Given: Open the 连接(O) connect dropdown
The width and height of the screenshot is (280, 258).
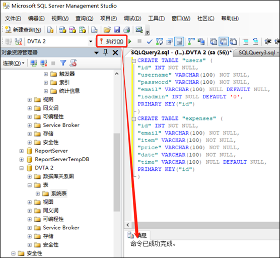Looking at the screenshot, I should (14, 63).
